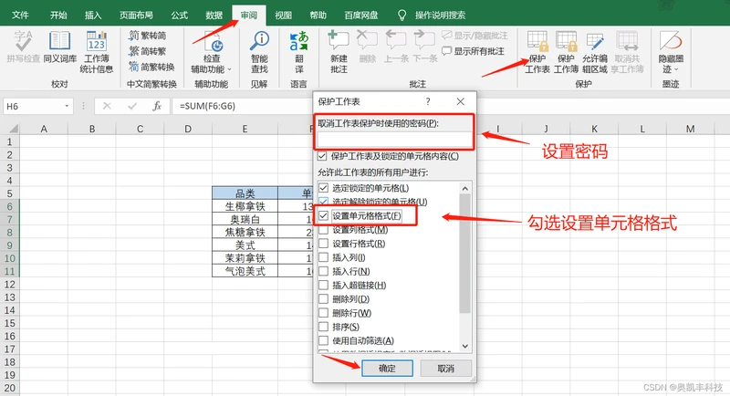The image size is (730, 396).
Task: Show 工作簿统计信息 workbook statistics
Action: click(97, 52)
